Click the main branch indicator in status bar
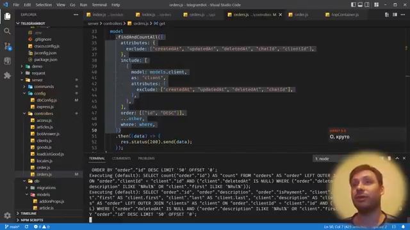Screen dimensions: 410x230 [12, 227]
